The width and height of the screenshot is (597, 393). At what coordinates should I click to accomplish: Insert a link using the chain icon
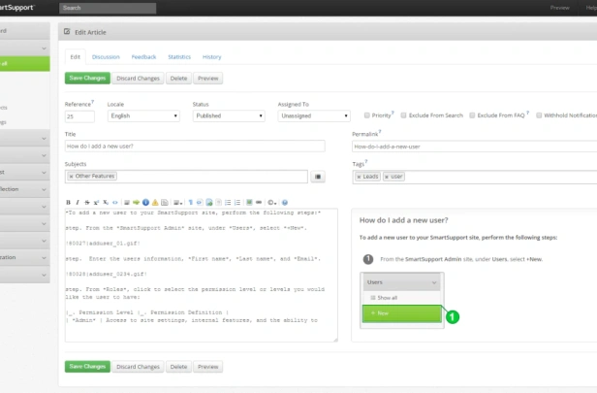(259, 203)
